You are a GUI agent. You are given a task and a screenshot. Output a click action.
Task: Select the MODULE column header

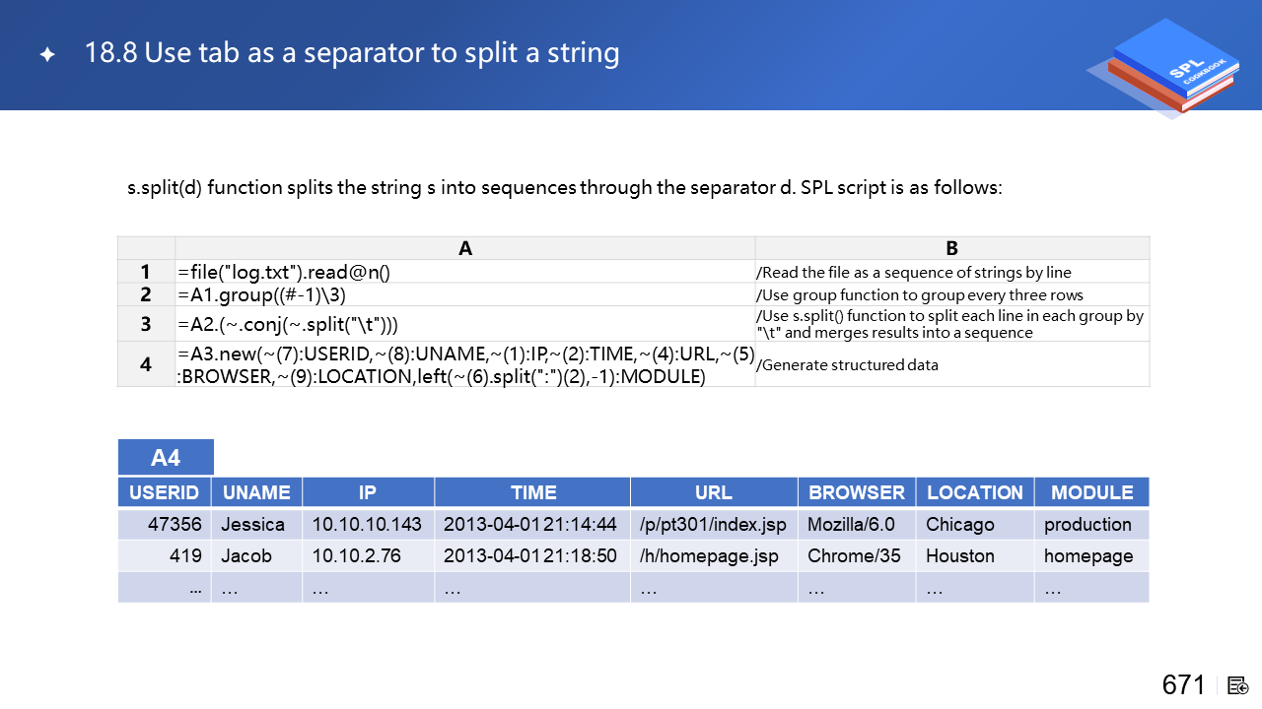point(1091,492)
